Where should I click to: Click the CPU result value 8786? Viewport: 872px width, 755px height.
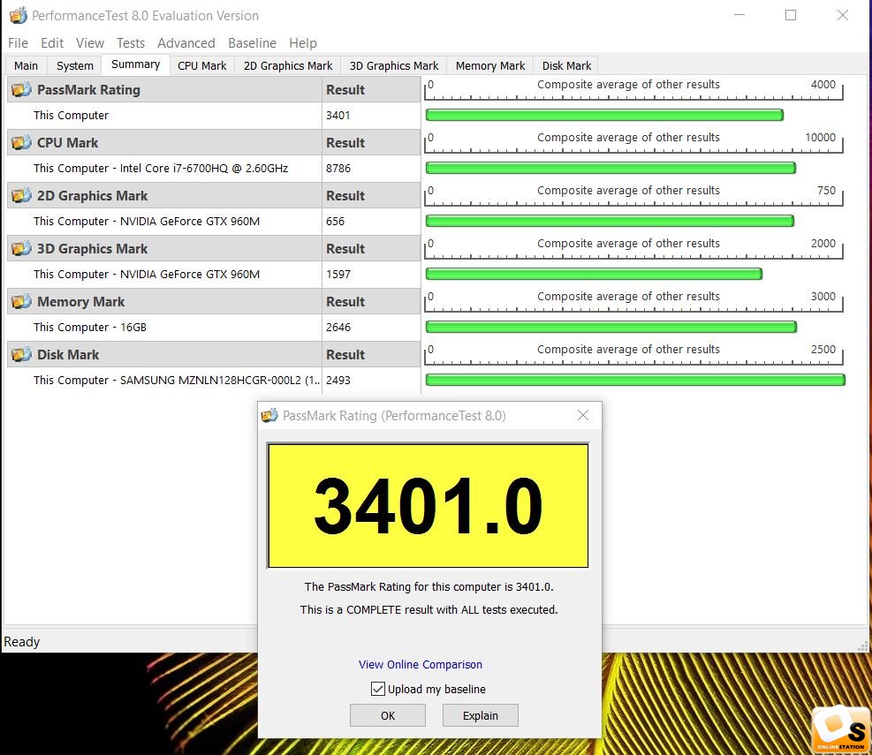click(x=338, y=168)
